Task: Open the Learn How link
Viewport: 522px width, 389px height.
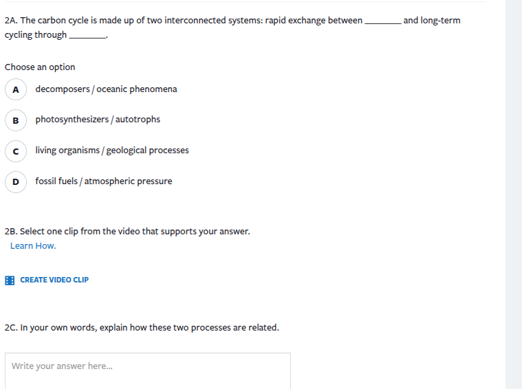Action: pyautogui.click(x=33, y=246)
